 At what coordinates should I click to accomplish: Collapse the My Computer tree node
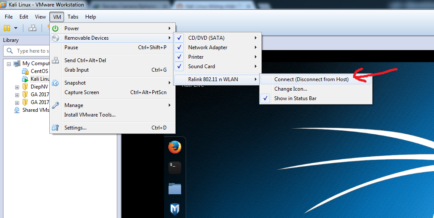tap(9, 63)
